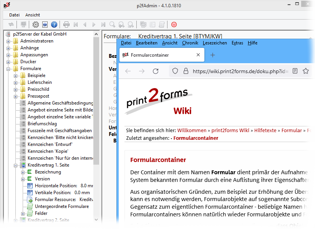This screenshot has height=229, width=315.
Task: Click the Firefox reload page icon
Action: click(156, 71)
